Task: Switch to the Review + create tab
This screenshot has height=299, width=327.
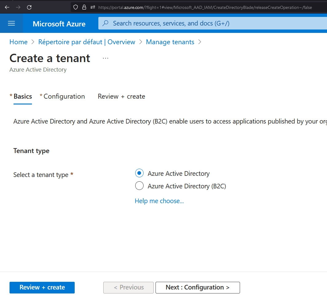Action: tap(121, 96)
